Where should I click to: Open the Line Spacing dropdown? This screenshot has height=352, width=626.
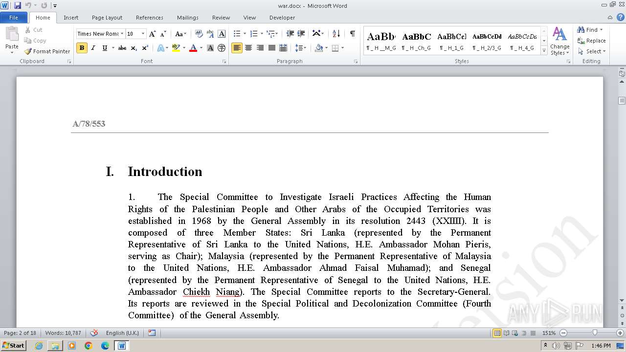point(301,48)
